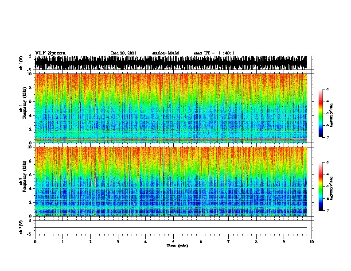Click the ch.2 colorbar log(PSD) label
The image size is (351, 271).
click(332, 188)
